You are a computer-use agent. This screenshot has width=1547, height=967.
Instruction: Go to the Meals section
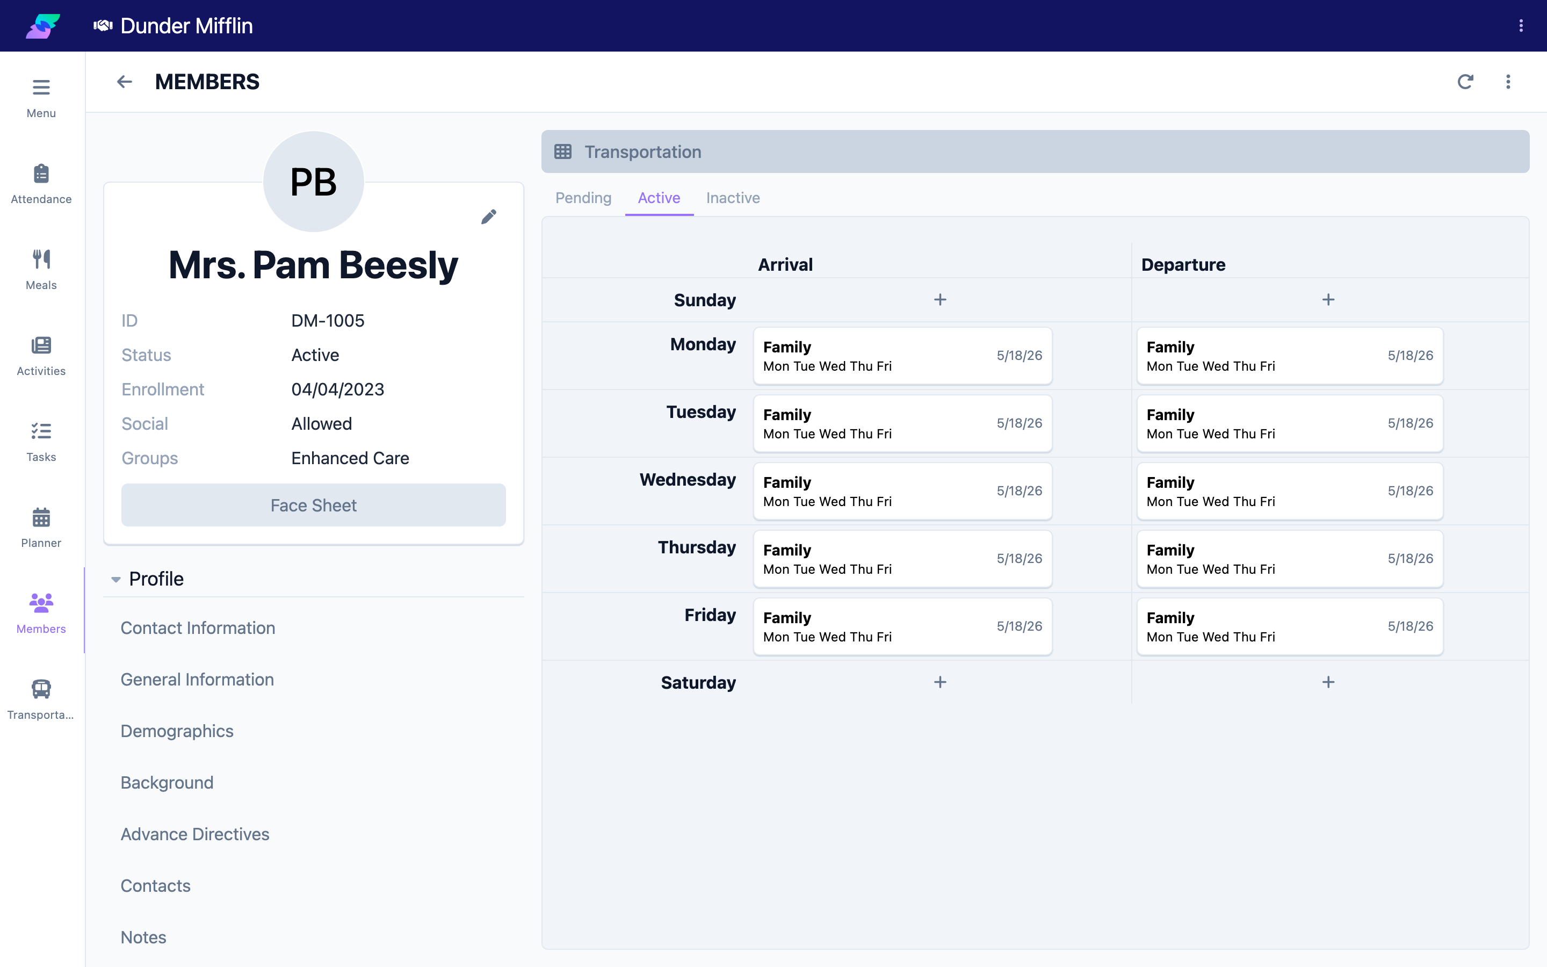click(41, 270)
